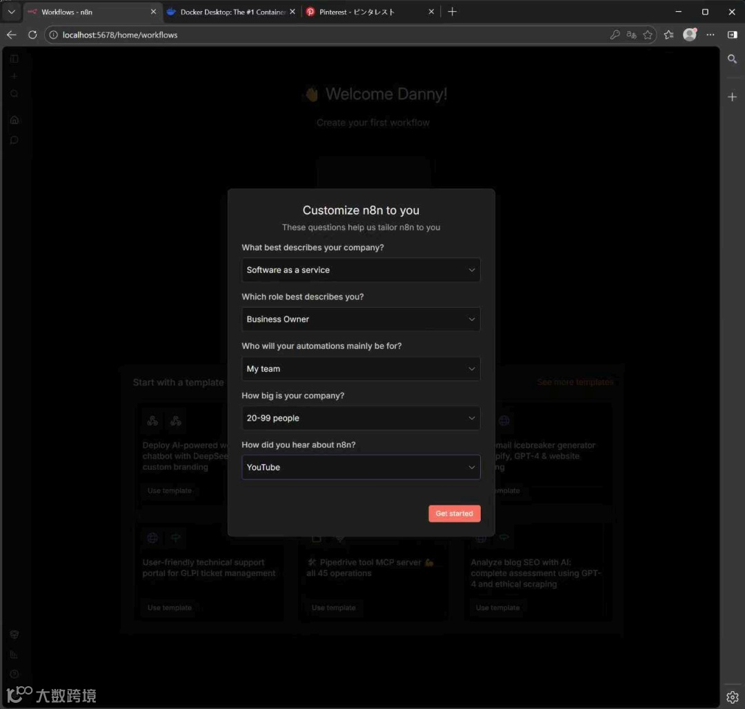Add an app with the sidebar plus icon
The width and height of the screenshot is (745, 709).
[x=732, y=97]
